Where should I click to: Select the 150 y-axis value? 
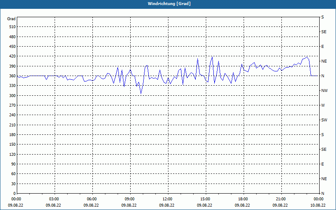click(13, 144)
